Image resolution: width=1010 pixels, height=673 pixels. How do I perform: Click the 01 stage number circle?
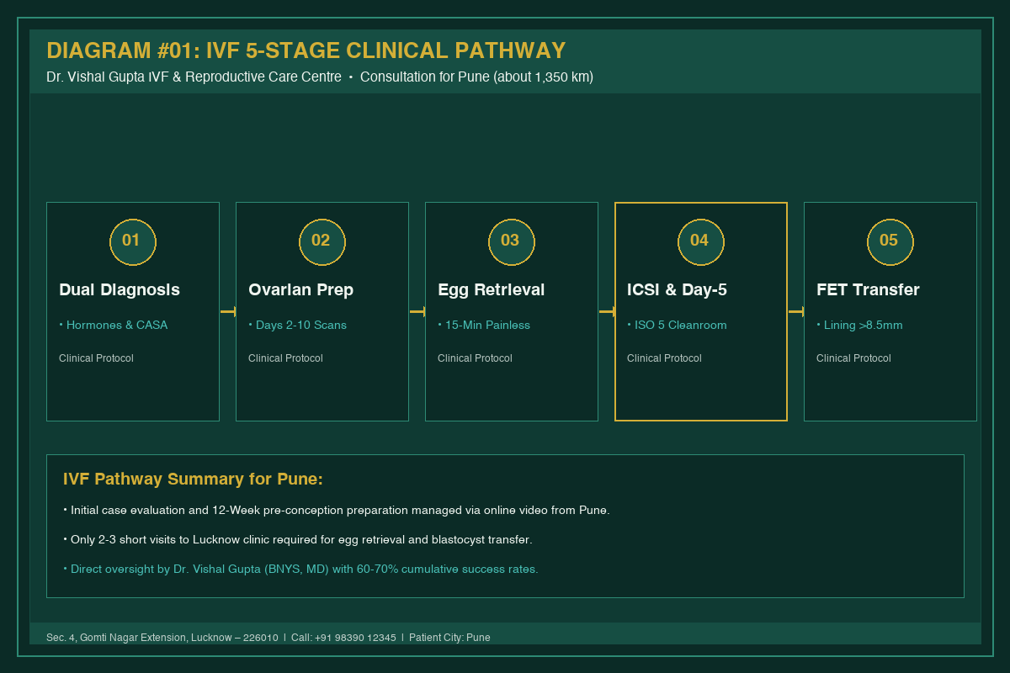tap(133, 241)
